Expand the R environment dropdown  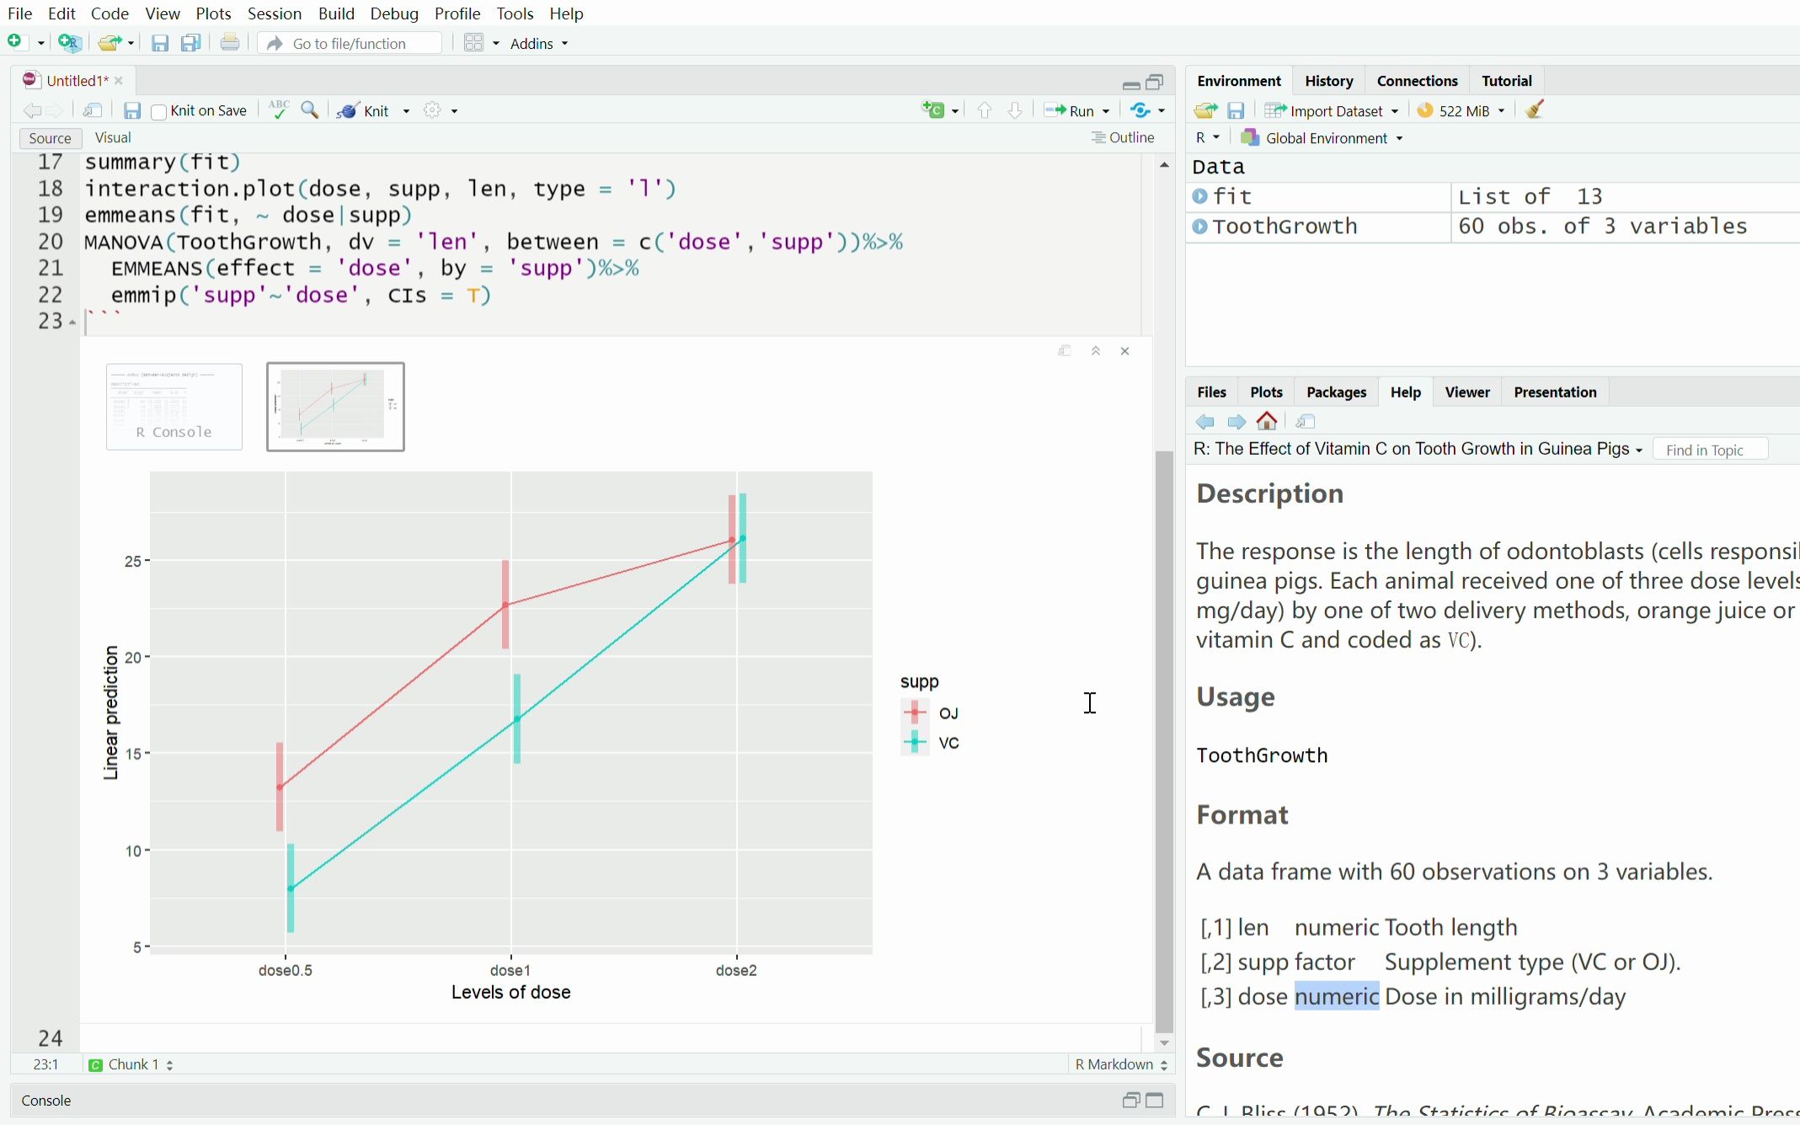pos(1205,139)
